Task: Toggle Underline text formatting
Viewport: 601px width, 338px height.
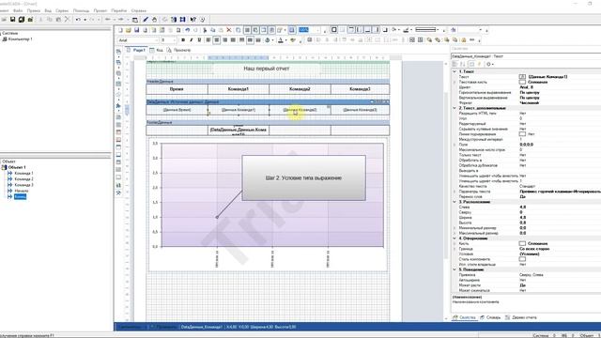Action: (x=199, y=40)
